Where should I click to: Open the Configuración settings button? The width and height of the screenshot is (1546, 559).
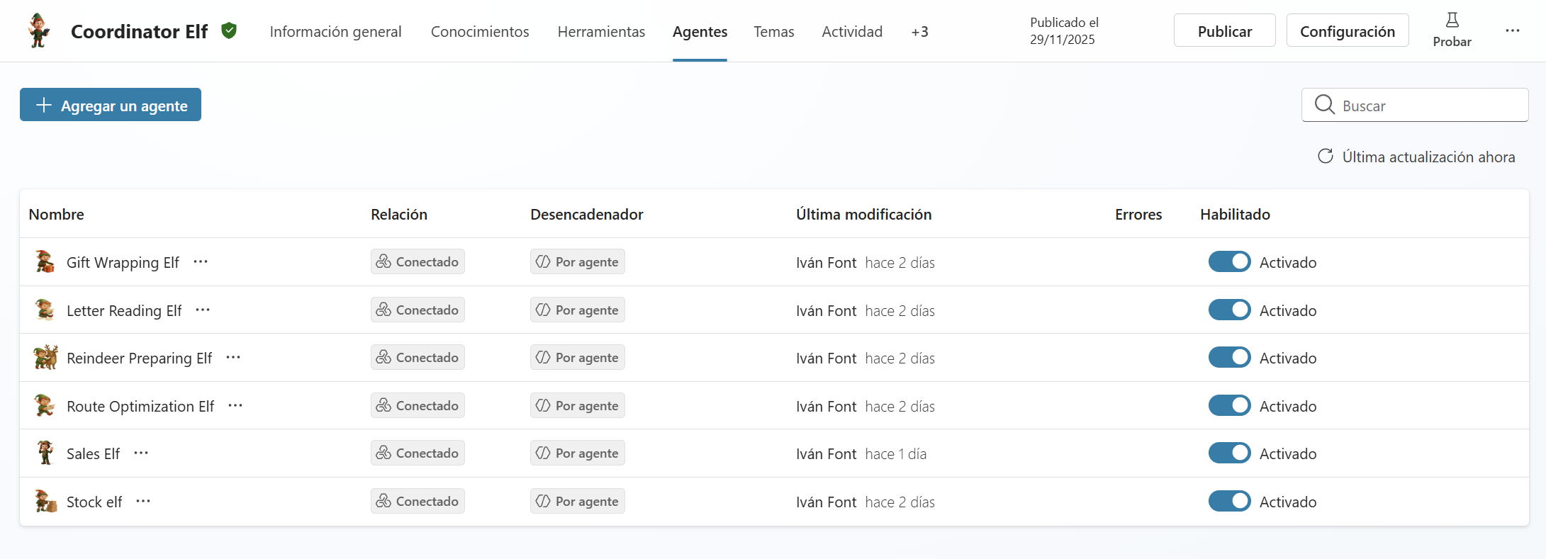point(1347,31)
